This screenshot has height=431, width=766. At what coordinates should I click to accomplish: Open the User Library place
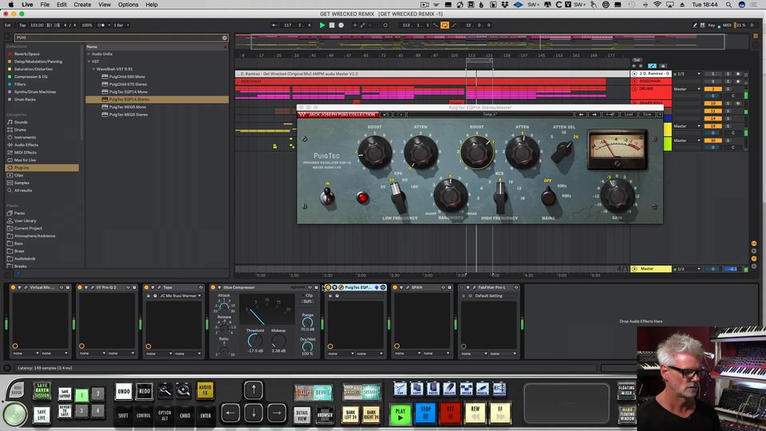coord(25,221)
